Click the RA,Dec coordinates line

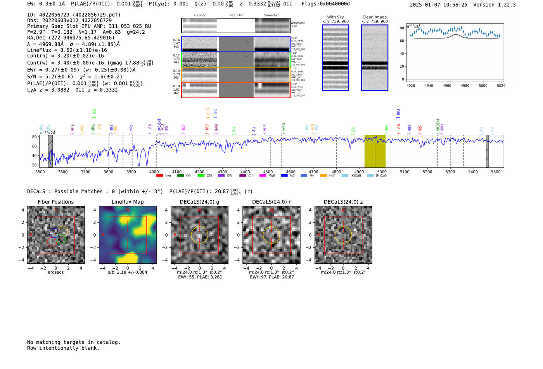click(71, 38)
